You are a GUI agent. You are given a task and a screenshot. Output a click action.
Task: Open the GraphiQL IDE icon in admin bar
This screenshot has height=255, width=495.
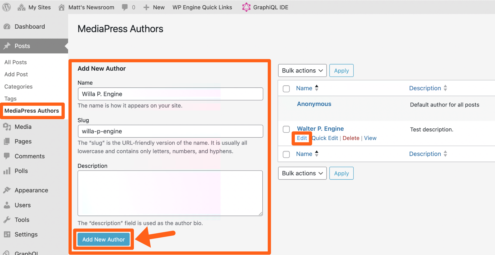tap(246, 7)
